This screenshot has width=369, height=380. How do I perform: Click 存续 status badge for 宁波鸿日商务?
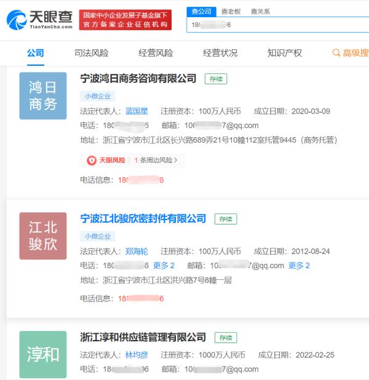point(216,79)
